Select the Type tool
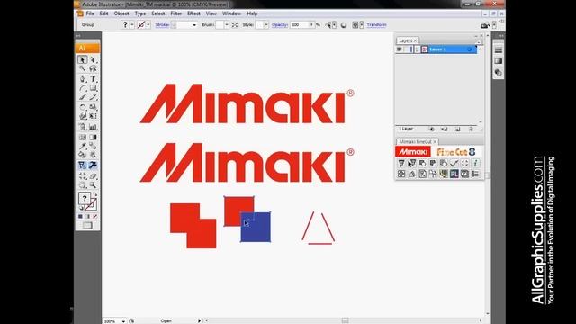The image size is (576, 324). coord(93,78)
